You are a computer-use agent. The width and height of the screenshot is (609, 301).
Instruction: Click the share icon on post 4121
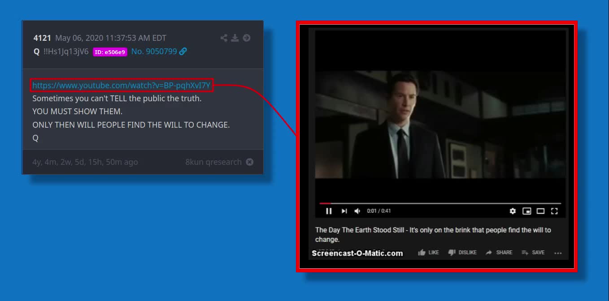point(224,38)
